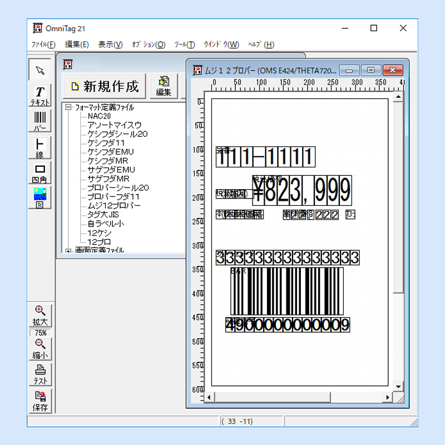Select プロパーフダ11 tree item
445x445 pixels.
(113, 197)
